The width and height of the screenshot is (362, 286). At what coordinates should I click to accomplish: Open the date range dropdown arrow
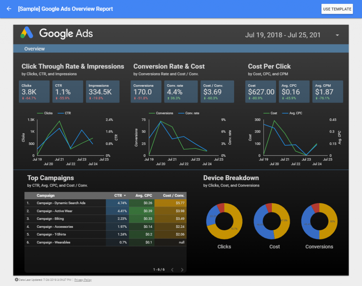(337, 35)
